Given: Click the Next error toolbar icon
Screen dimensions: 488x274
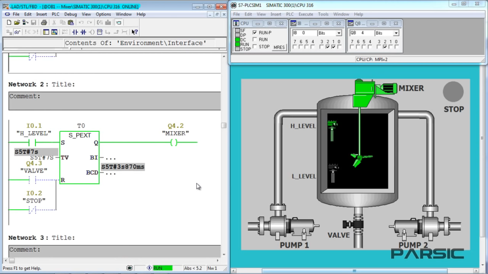Looking at the screenshot, I should click(35, 32).
